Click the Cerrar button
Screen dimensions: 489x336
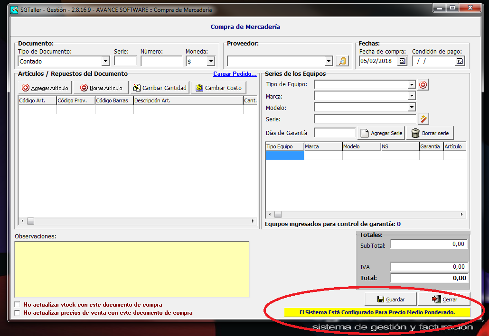(x=444, y=299)
